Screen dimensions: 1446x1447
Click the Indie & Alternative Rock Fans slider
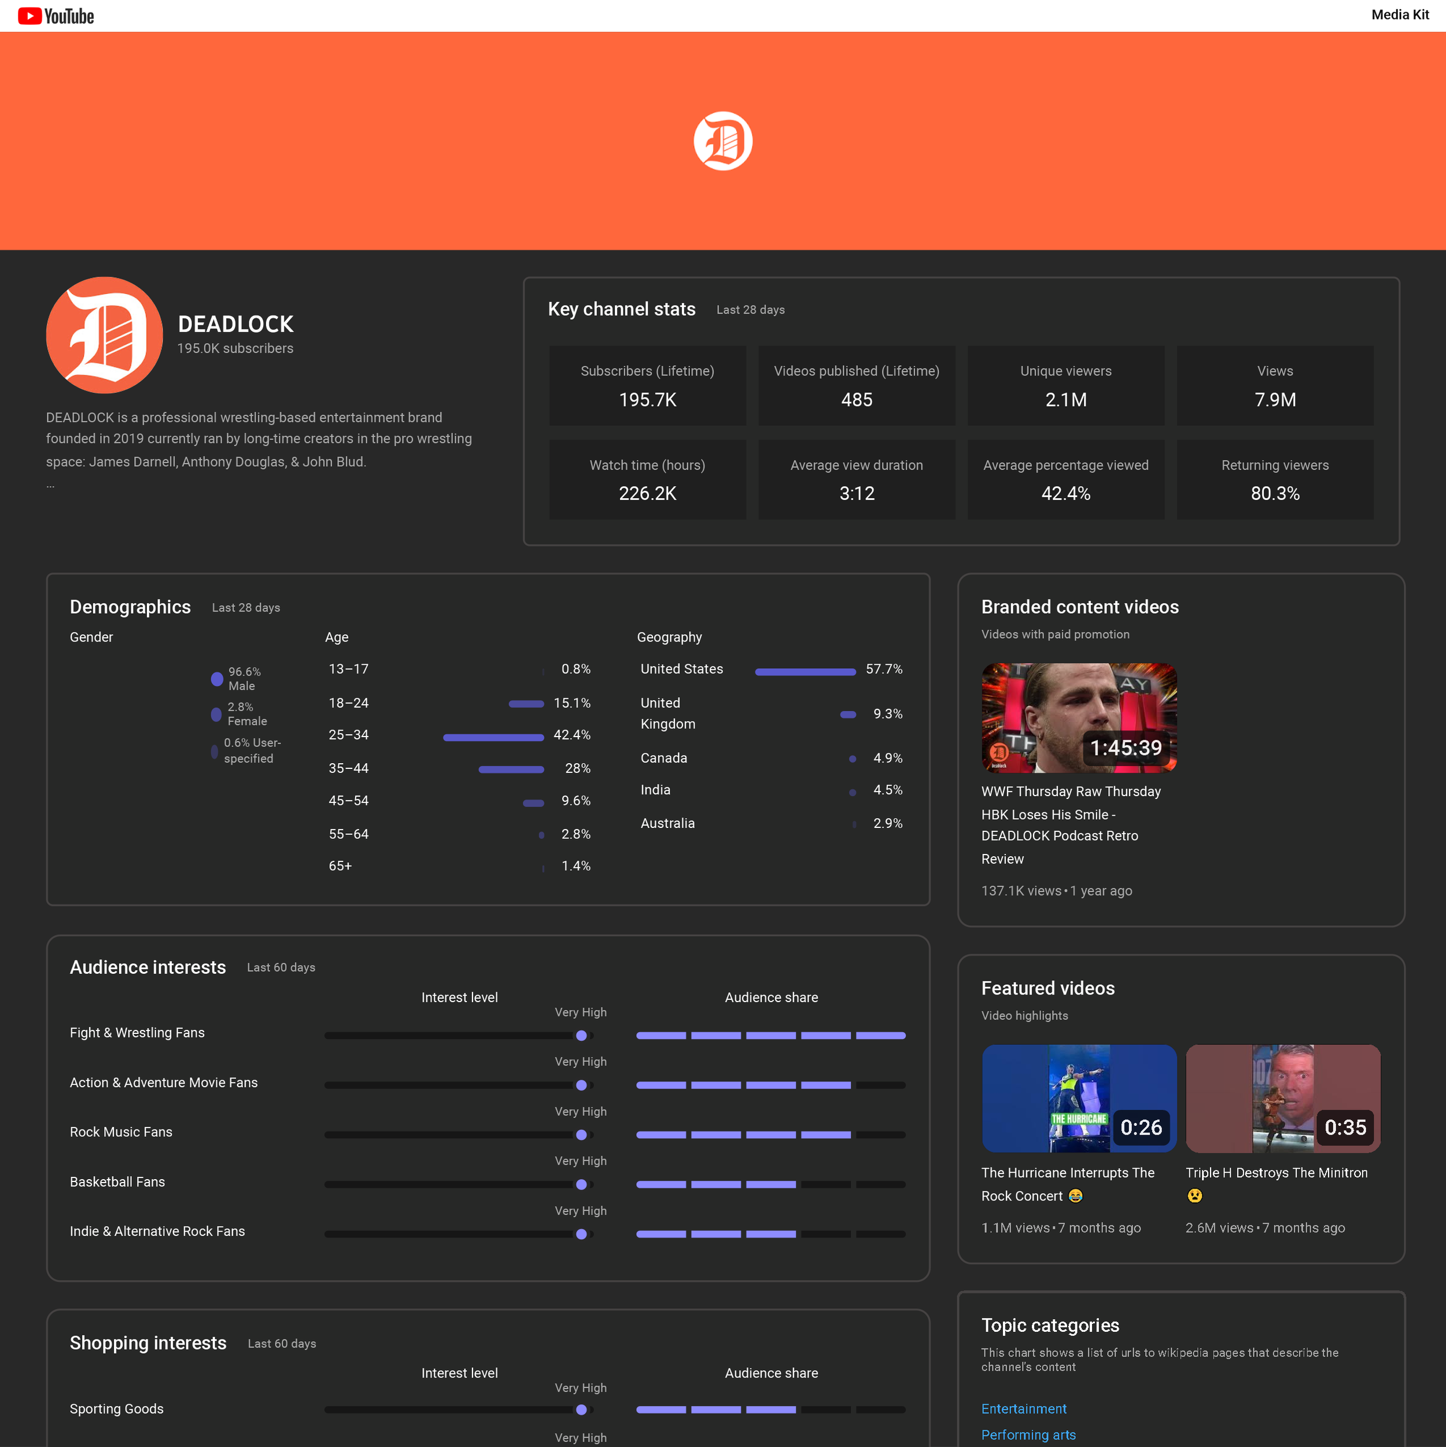click(x=459, y=1234)
